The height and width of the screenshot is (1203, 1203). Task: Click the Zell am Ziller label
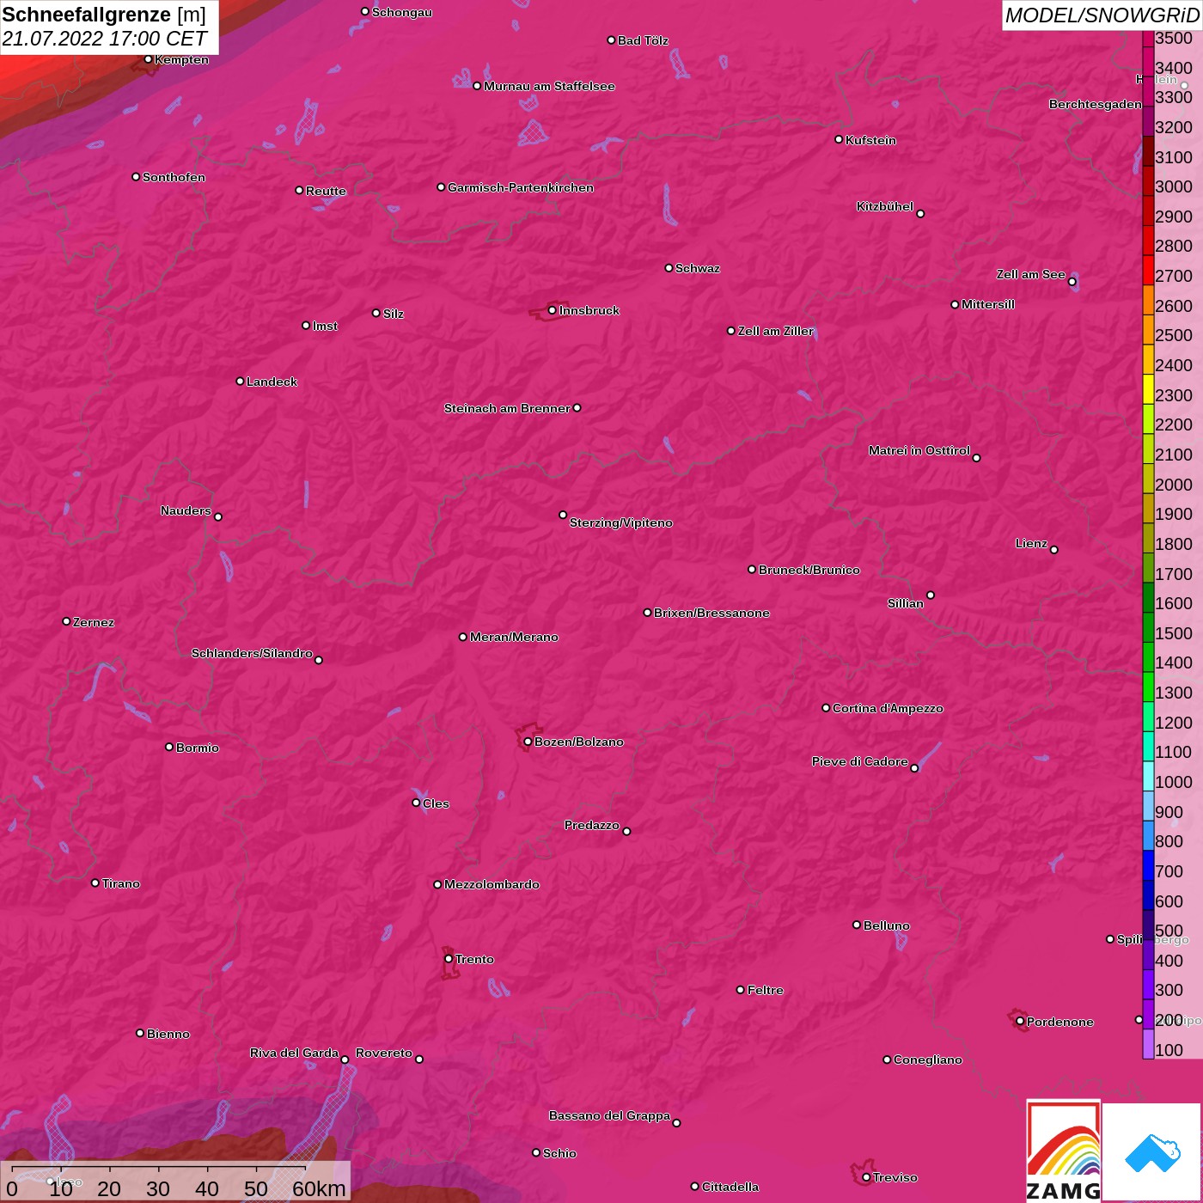[776, 331]
